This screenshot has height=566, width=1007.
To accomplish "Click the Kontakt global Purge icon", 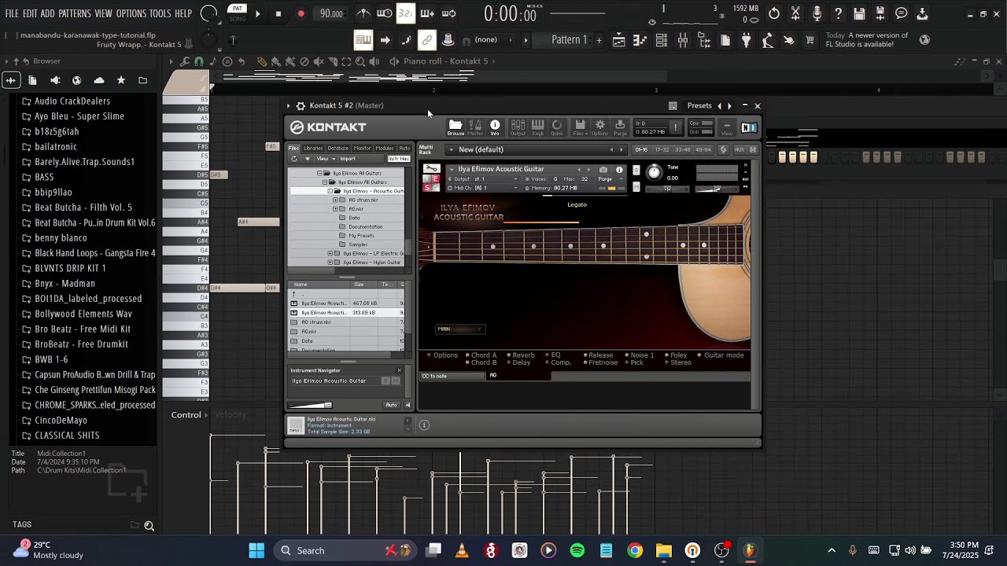I will (x=620, y=127).
